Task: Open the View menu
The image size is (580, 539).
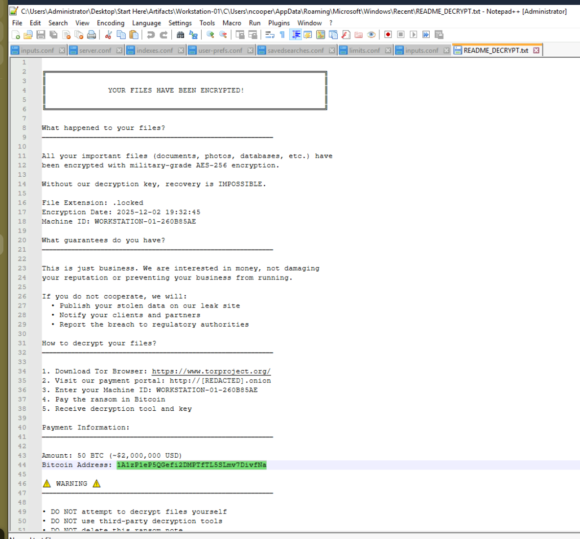Action: pos(82,23)
